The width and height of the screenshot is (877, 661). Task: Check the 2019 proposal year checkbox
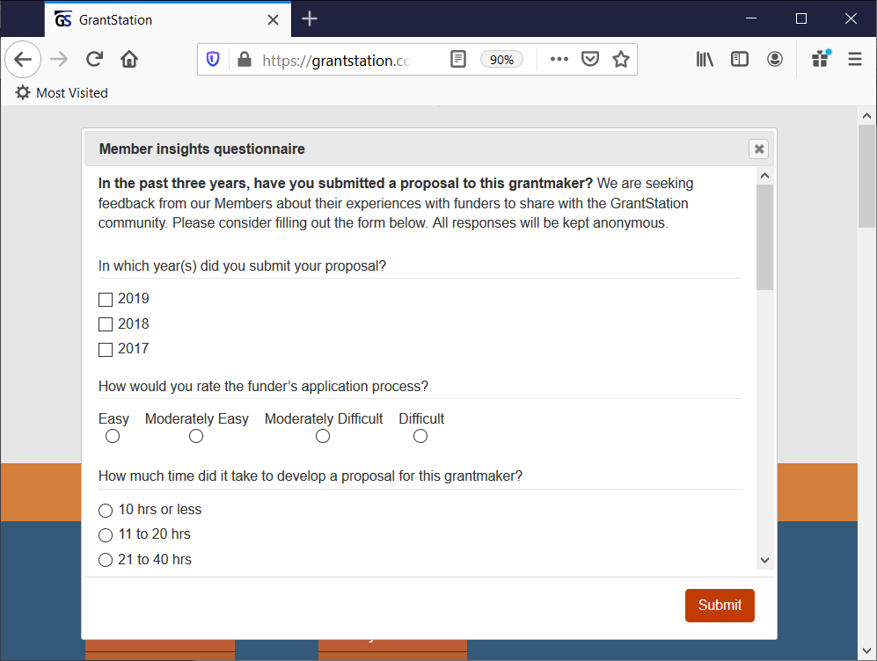pos(106,299)
